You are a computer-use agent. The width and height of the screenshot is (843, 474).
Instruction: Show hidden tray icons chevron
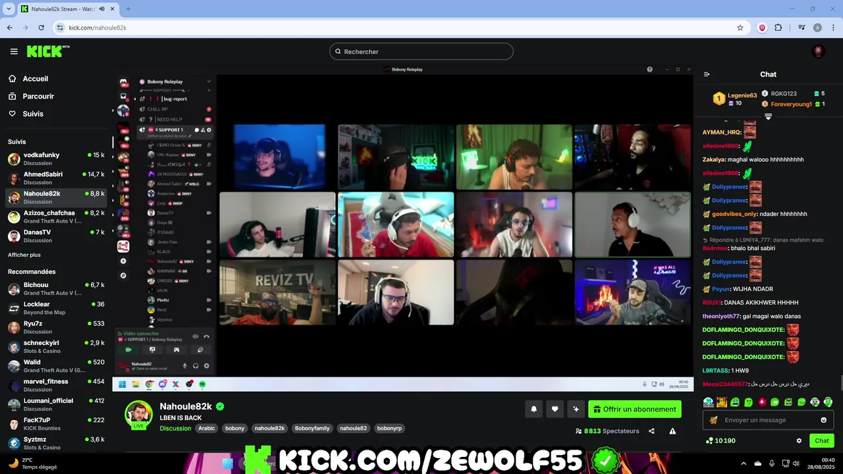[744, 463]
